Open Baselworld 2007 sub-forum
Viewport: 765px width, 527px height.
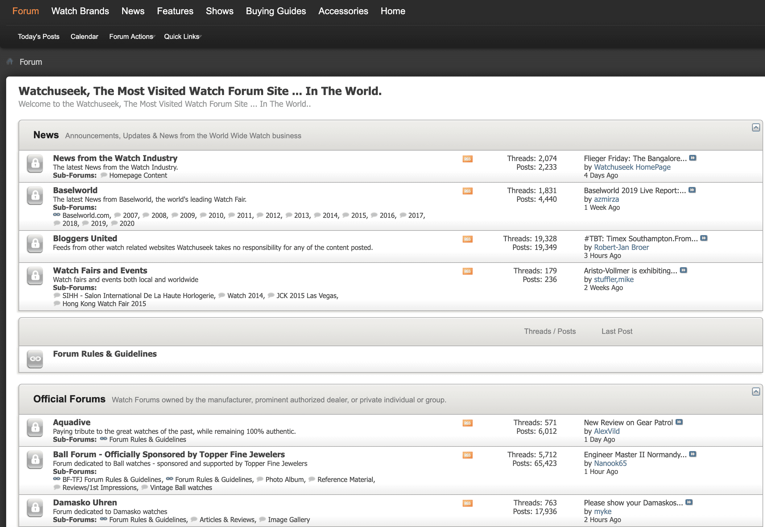tap(130, 216)
